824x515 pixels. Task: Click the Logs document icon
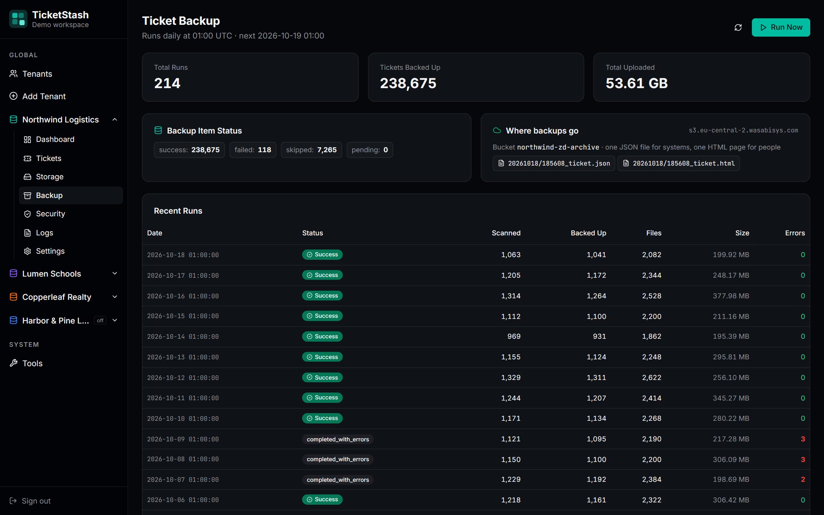[x=27, y=233]
